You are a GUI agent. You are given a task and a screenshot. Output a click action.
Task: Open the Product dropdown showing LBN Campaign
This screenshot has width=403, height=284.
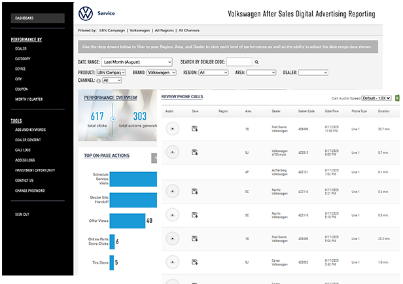(111, 73)
